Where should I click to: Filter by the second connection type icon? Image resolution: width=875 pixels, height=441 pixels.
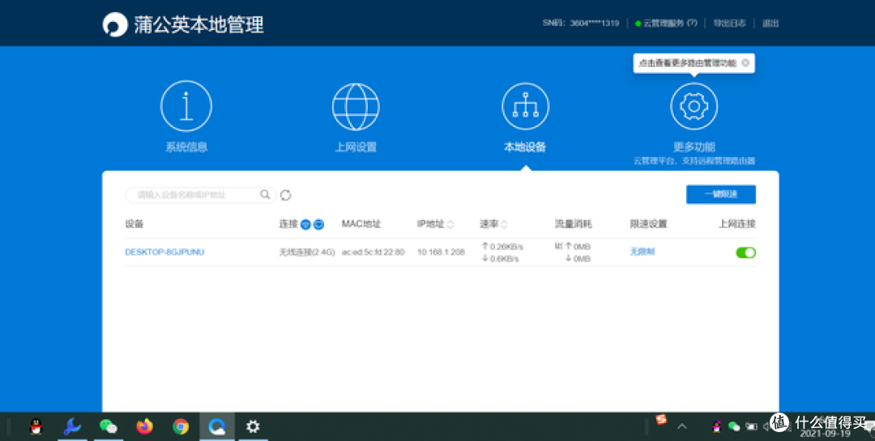coord(318,224)
